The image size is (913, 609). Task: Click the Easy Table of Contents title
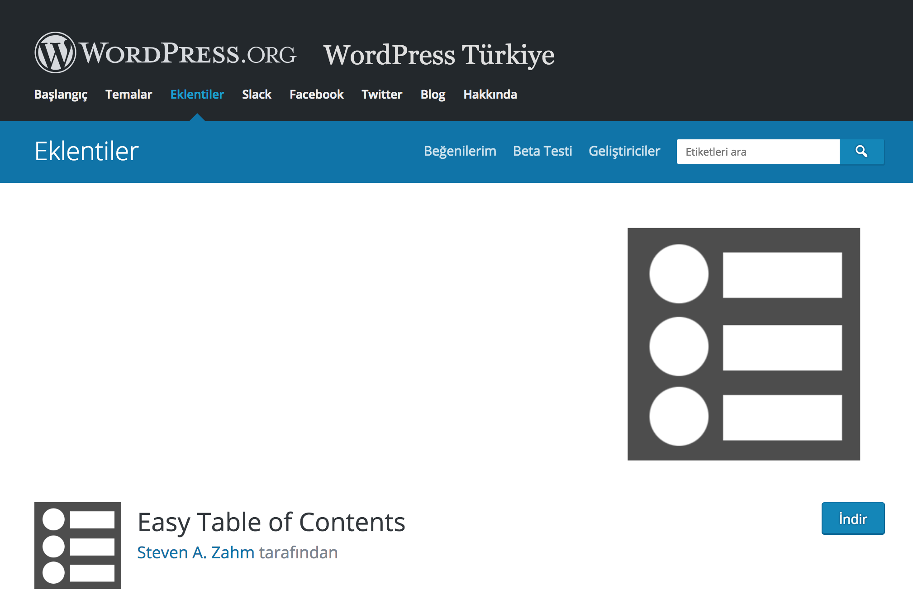[x=271, y=523]
